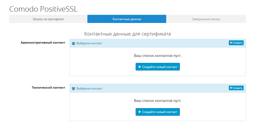Click plus icon on administrative Создать button
This screenshot has width=255, height=132.
click(231, 43)
